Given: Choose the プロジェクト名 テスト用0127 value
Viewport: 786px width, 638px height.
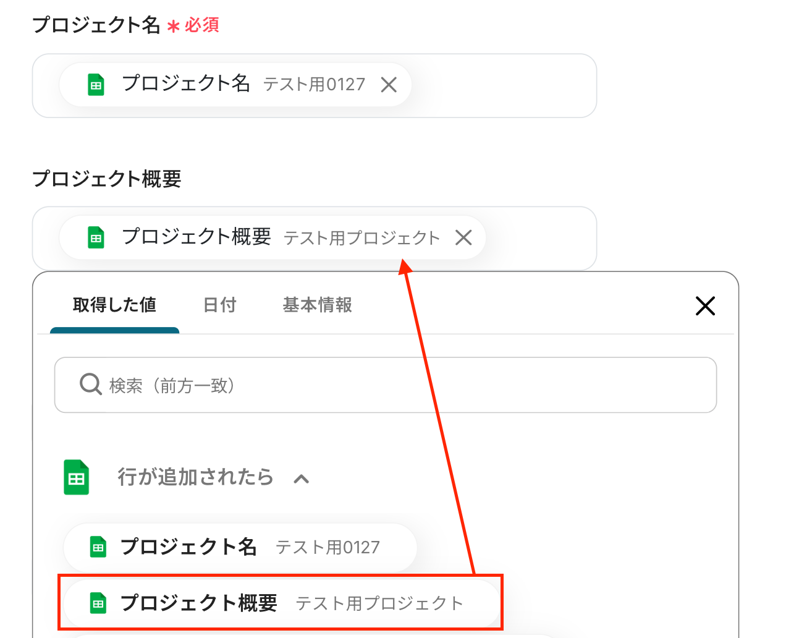Looking at the screenshot, I should (x=240, y=547).
